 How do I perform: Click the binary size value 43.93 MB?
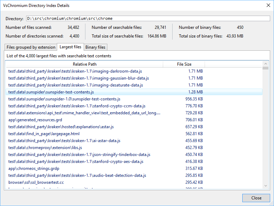(235, 36)
